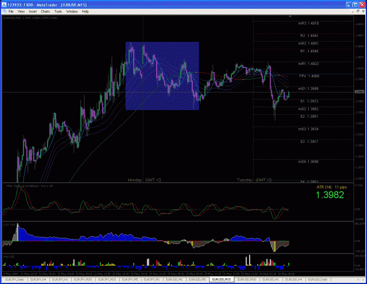Click the R2: 1.4061 resistance label
The image size is (367, 284).
(309, 36)
